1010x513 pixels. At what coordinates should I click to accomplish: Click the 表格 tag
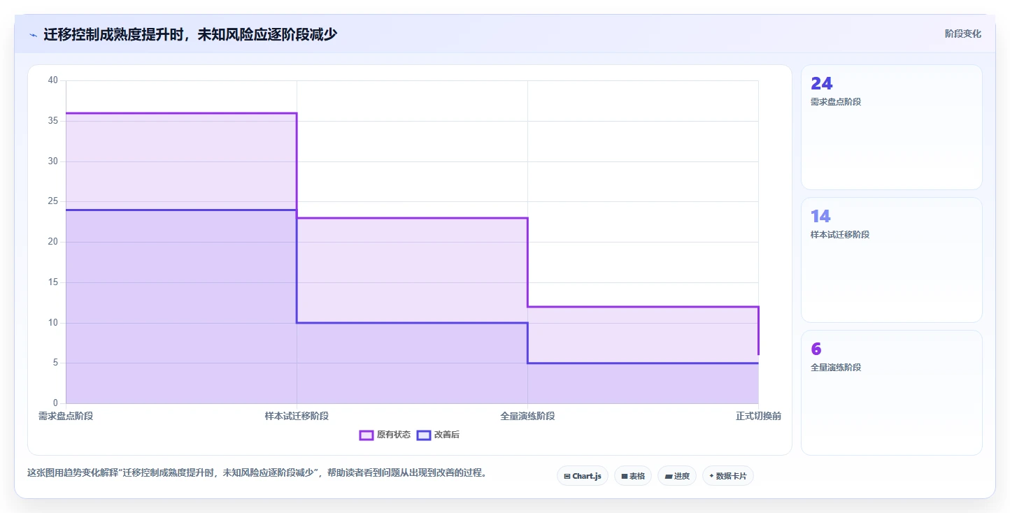point(633,476)
